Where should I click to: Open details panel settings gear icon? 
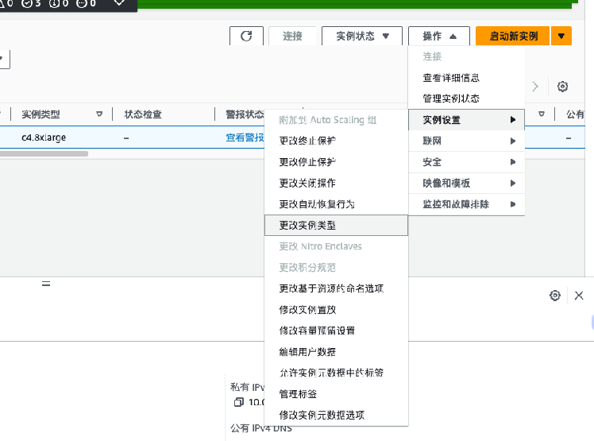pyautogui.click(x=555, y=296)
